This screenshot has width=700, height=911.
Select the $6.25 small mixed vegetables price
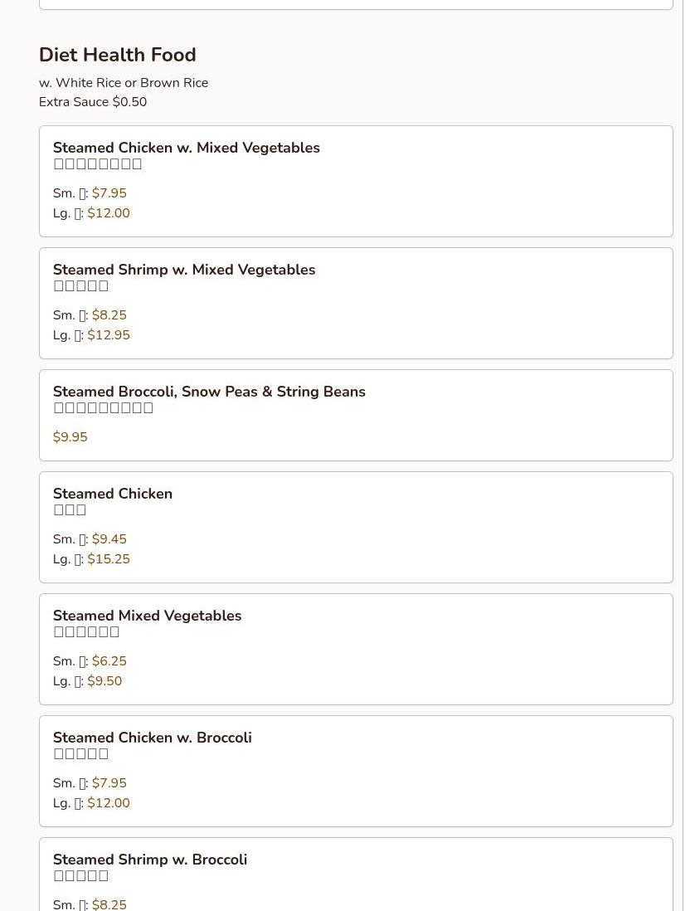tap(109, 661)
